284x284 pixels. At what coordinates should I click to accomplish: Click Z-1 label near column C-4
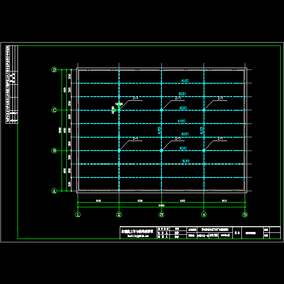point(220,98)
